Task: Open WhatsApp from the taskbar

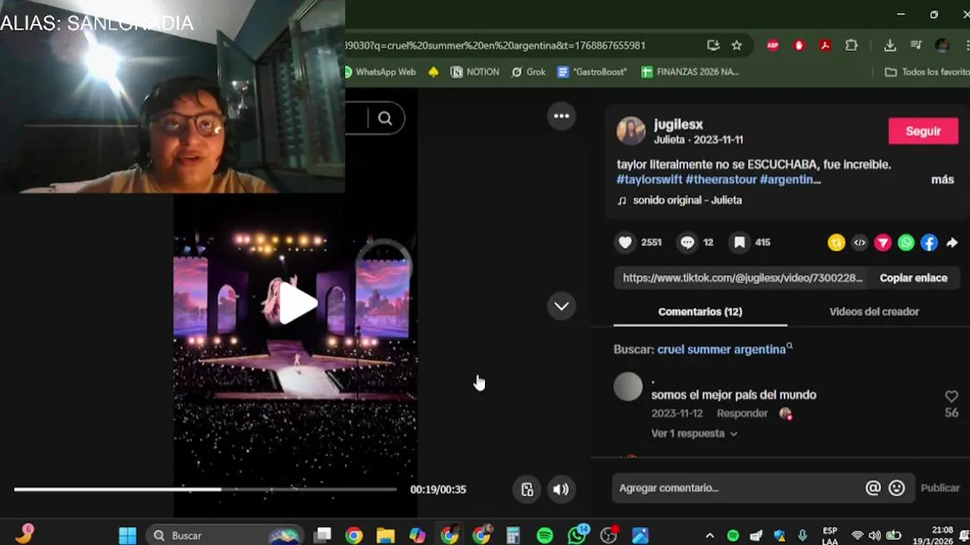Action: (x=577, y=535)
